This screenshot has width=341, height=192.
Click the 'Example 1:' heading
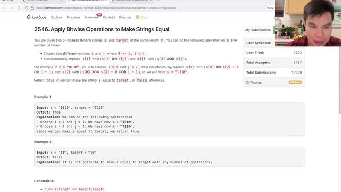[x=43, y=97]
